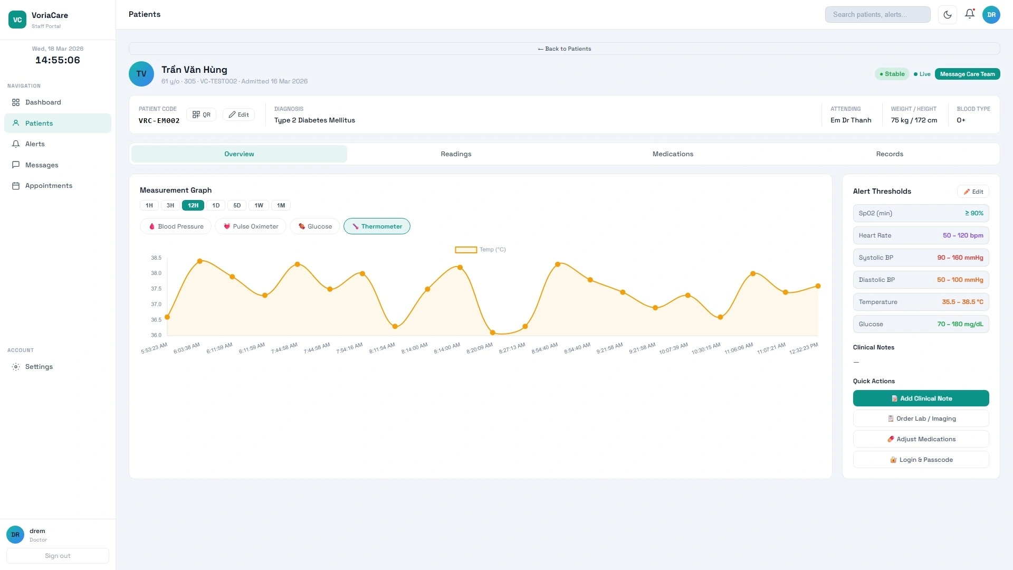This screenshot has width=1013, height=570.
Task: Toggle Temp (°C) legend swatch
Action: (x=466, y=250)
